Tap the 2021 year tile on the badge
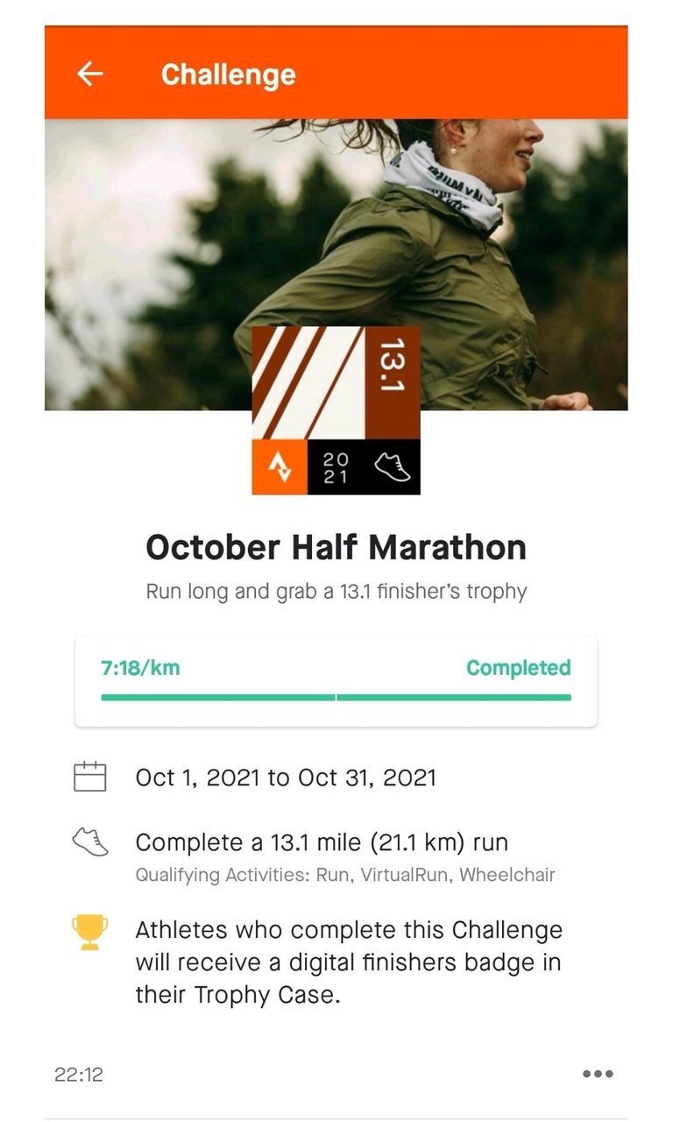The height and width of the screenshot is (1122, 673). (x=336, y=467)
